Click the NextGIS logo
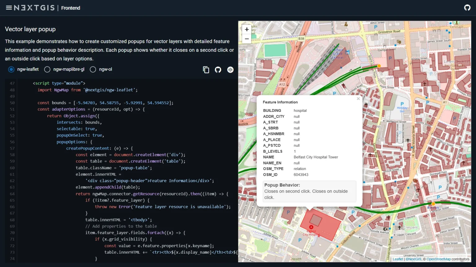This screenshot has height=267, width=476. (x=34, y=8)
